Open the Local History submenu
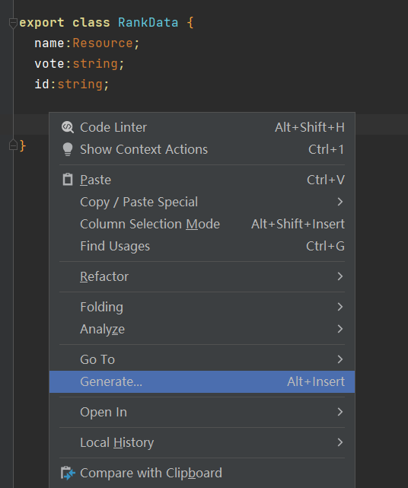 [x=202, y=442]
